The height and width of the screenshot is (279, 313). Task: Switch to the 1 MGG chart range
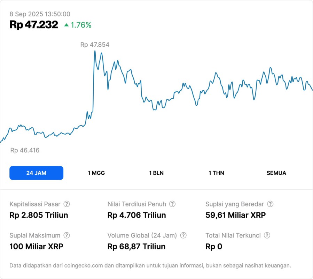point(96,173)
